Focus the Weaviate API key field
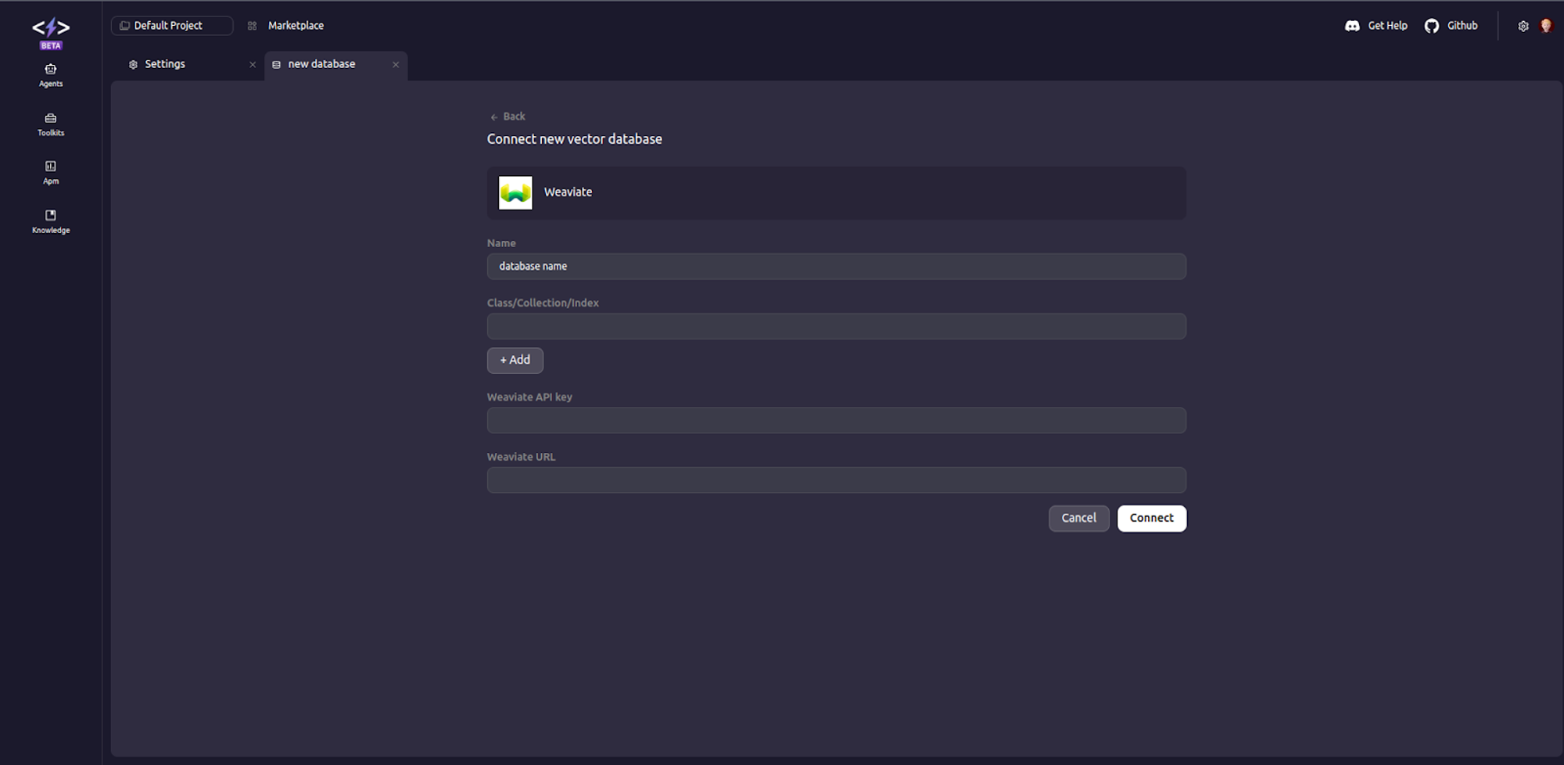Viewport: 1564px width, 765px height. pos(836,421)
